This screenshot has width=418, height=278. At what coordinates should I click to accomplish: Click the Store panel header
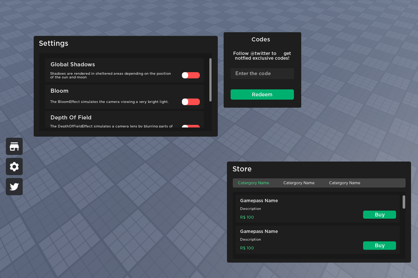tap(242, 169)
